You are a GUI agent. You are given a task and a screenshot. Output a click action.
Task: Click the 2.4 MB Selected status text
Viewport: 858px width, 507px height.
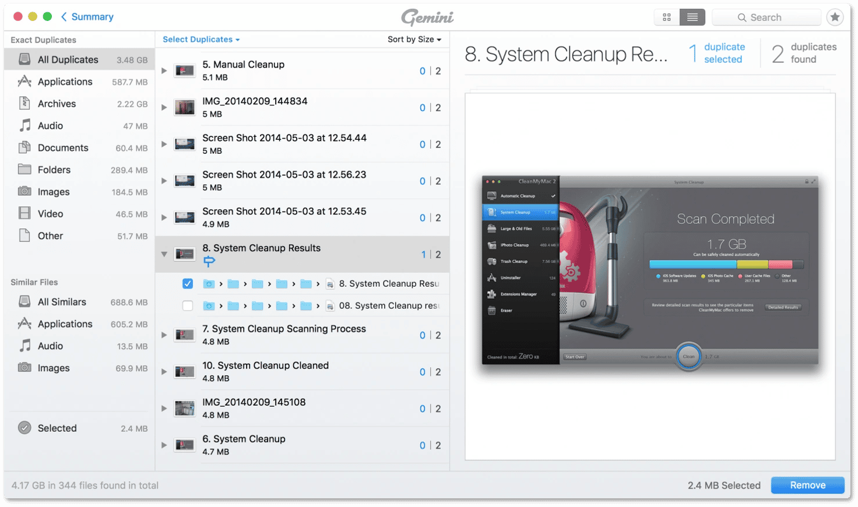[x=724, y=485]
